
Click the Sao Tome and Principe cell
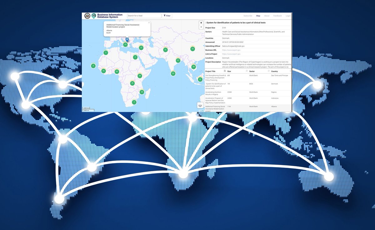pyautogui.click(x=280, y=76)
